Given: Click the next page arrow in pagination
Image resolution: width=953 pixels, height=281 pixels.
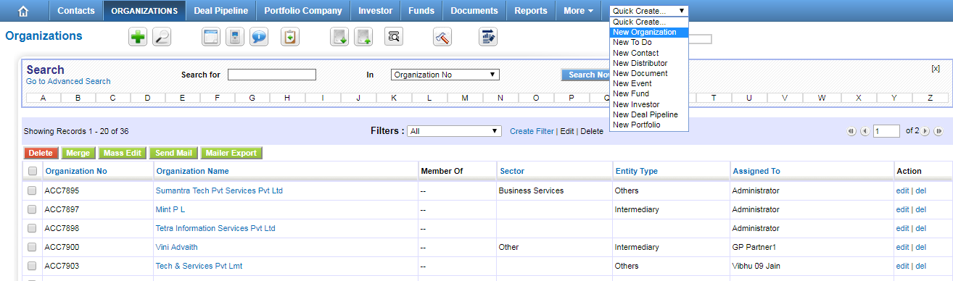Looking at the screenshot, I should click(x=925, y=131).
